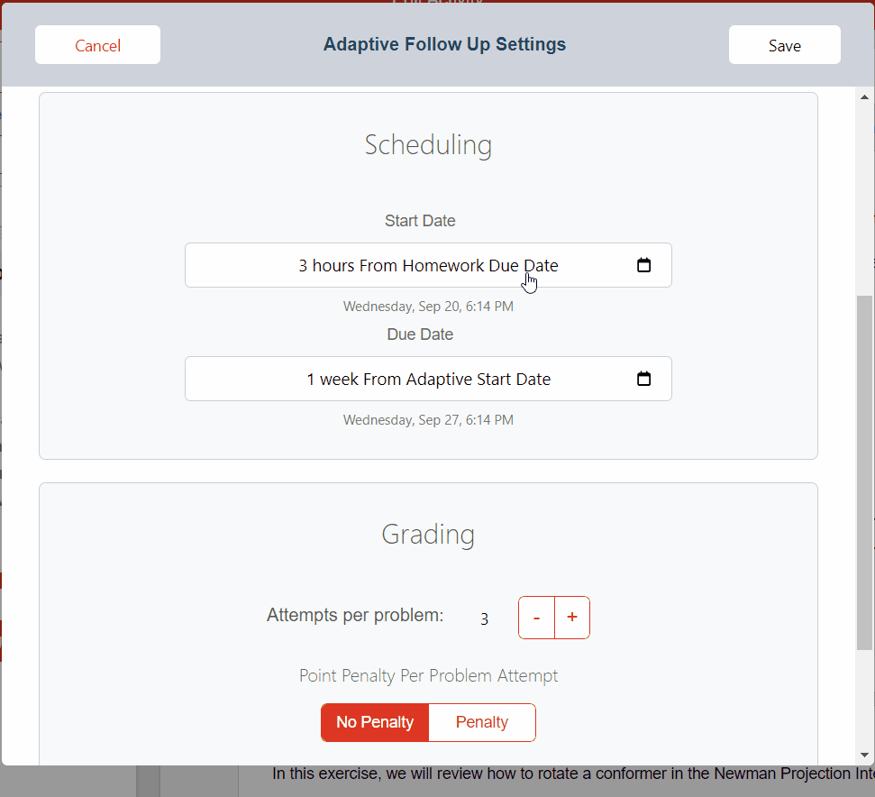Screen dimensions: 875x797
Task: Click the attempts per problem stepper control
Action: pos(553,618)
